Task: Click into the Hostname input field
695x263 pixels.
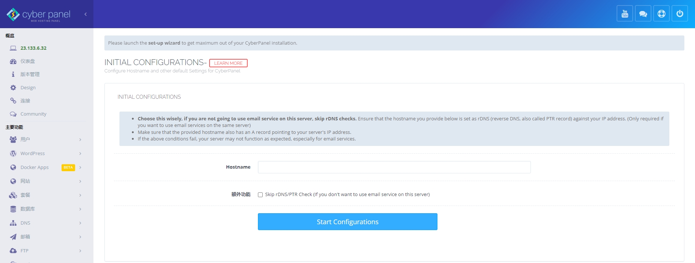Action: point(394,167)
